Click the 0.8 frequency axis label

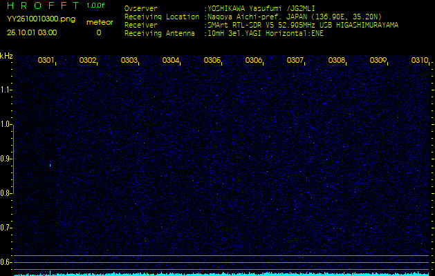[6, 193]
